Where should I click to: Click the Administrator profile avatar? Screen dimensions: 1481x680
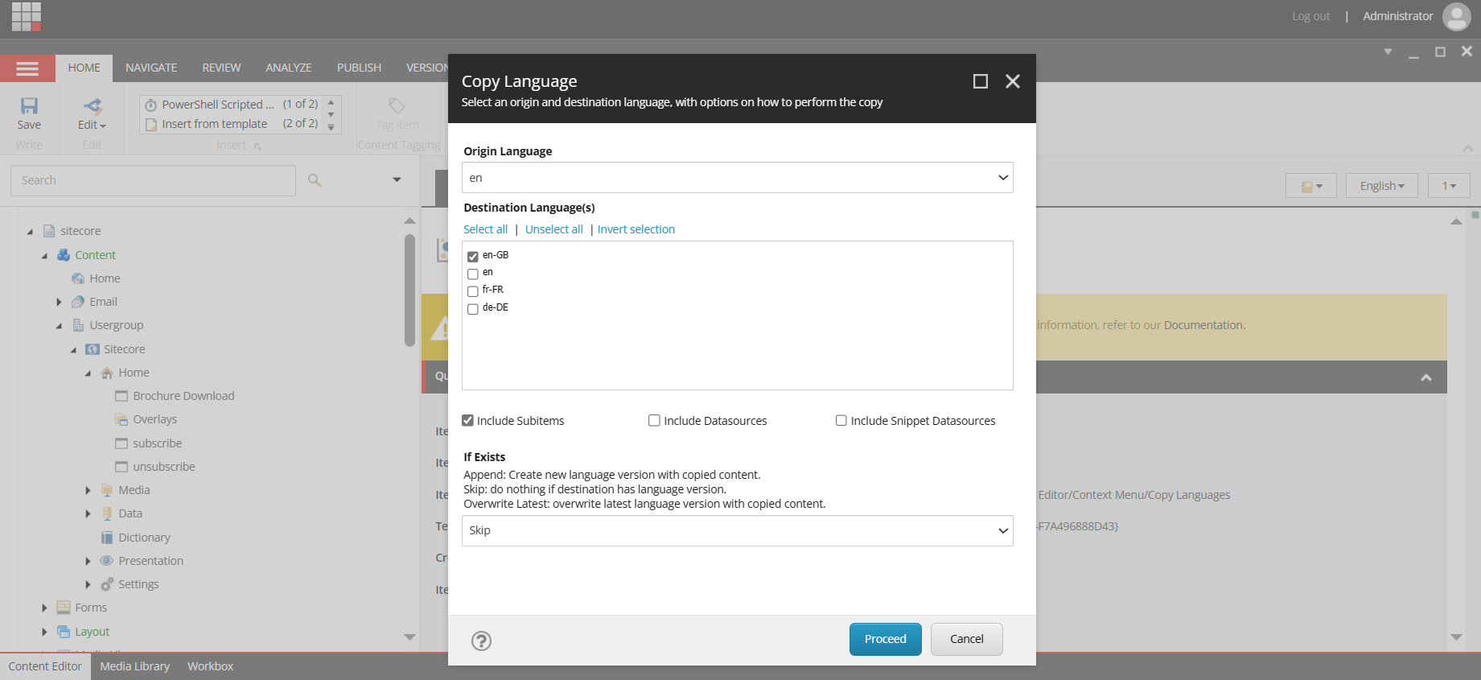point(1456,16)
